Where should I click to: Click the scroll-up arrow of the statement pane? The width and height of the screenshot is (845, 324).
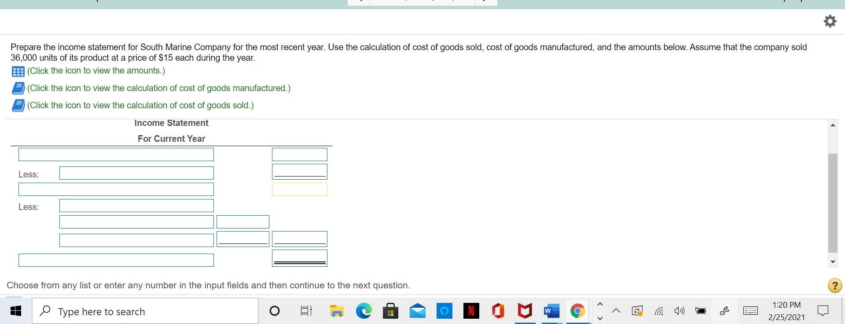click(x=833, y=125)
